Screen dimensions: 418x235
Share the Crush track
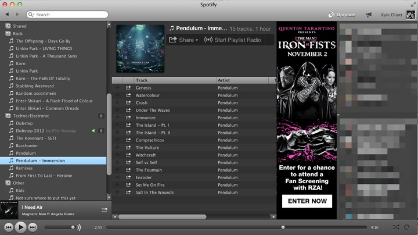(x=128, y=102)
